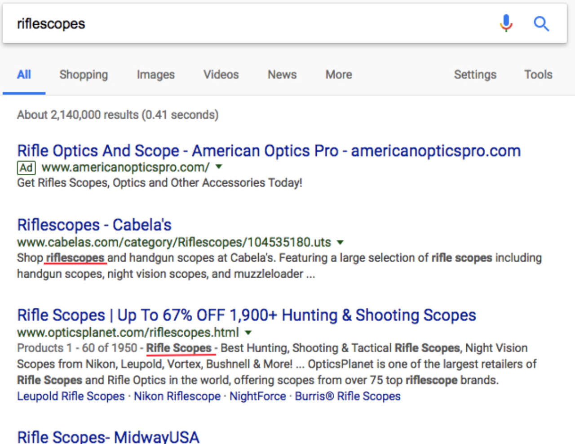Open the Leupold Rifle Scopes sitelink
The image size is (575, 444).
pos(71,396)
